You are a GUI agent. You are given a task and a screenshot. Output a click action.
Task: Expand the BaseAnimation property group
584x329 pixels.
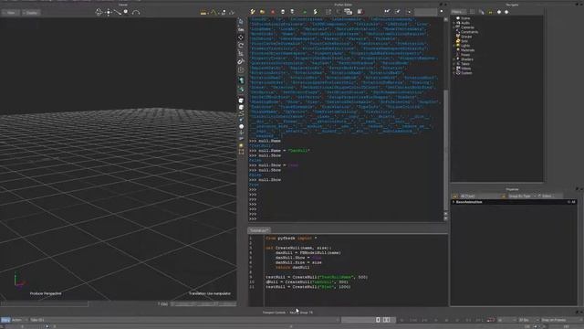[454, 202]
